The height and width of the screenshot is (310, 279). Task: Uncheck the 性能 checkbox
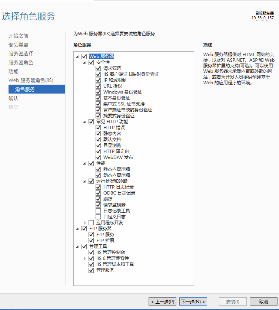coord(91,163)
